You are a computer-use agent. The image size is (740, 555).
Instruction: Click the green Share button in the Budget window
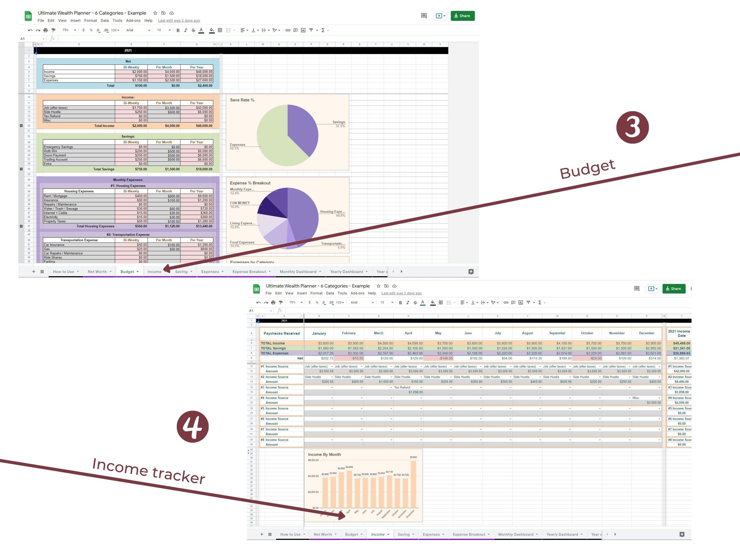pos(462,16)
